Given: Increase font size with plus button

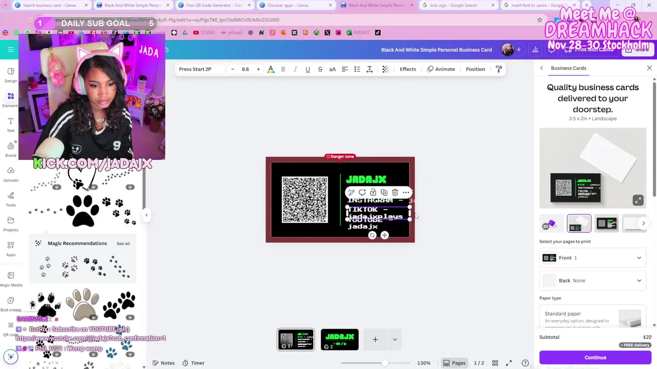Looking at the screenshot, I should (258, 69).
